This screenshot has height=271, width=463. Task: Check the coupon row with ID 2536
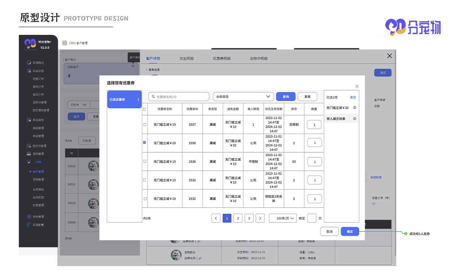(145, 162)
